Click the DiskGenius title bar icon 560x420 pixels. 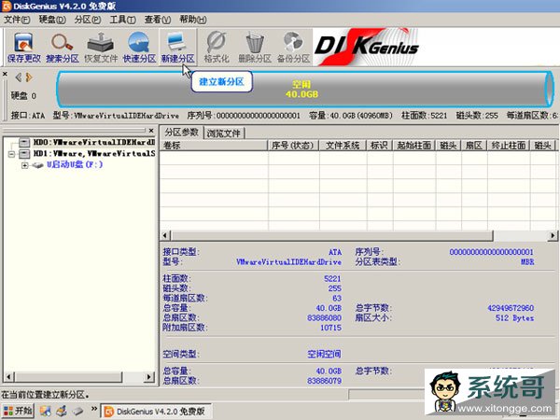(x=7, y=7)
